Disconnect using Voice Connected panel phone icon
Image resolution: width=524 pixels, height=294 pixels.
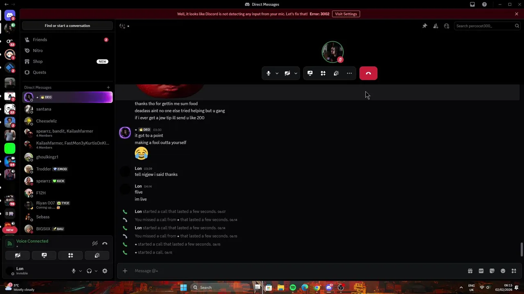tap(105, 243)
